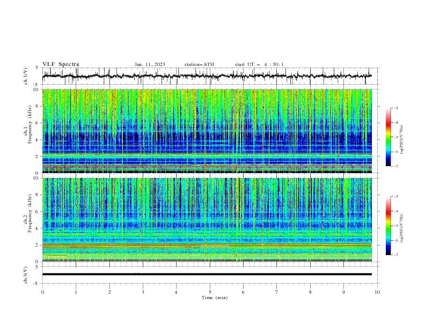Select the "Time (min)" x-axis label
The width and height of the screenshot is (425, 328).
215,297
